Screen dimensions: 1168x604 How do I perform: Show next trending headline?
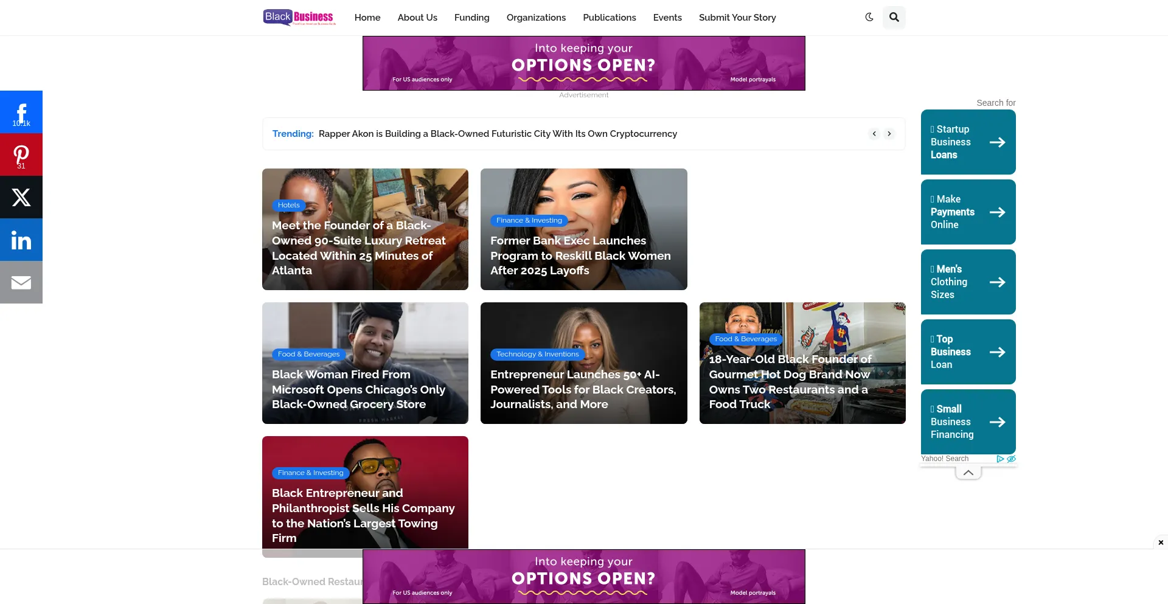click(889, 134)
